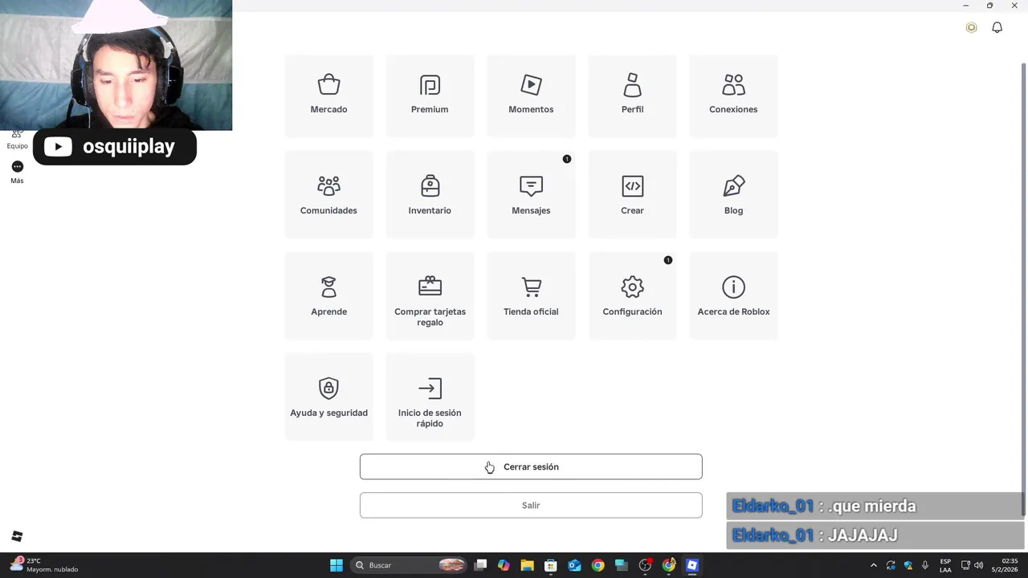The height and width of the screenshot is (578, 1028).
Task: Click the vertical page scrollbar
Action: point(1023,289)
